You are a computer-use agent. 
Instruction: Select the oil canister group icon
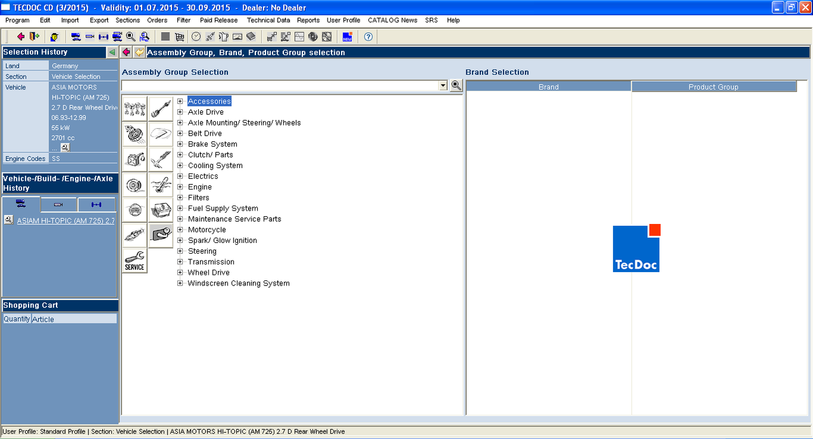tap(135, 159)
